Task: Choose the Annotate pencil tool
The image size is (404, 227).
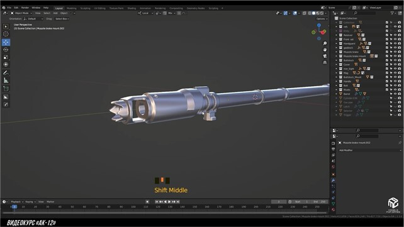Action: coord(6,73)
